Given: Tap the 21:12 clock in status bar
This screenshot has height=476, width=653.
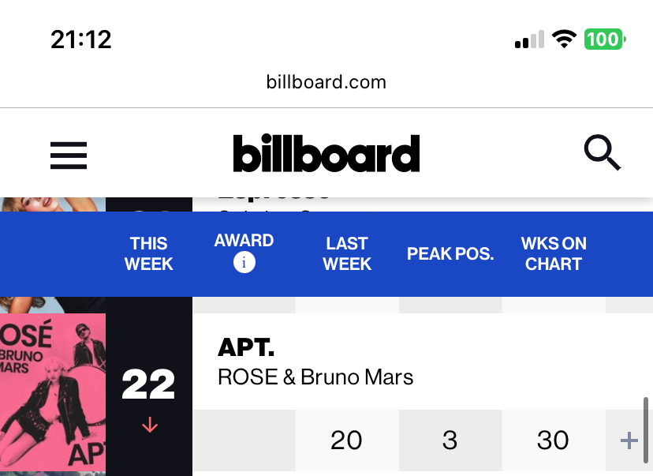Looking at the screenshot, I should point(81,39).
